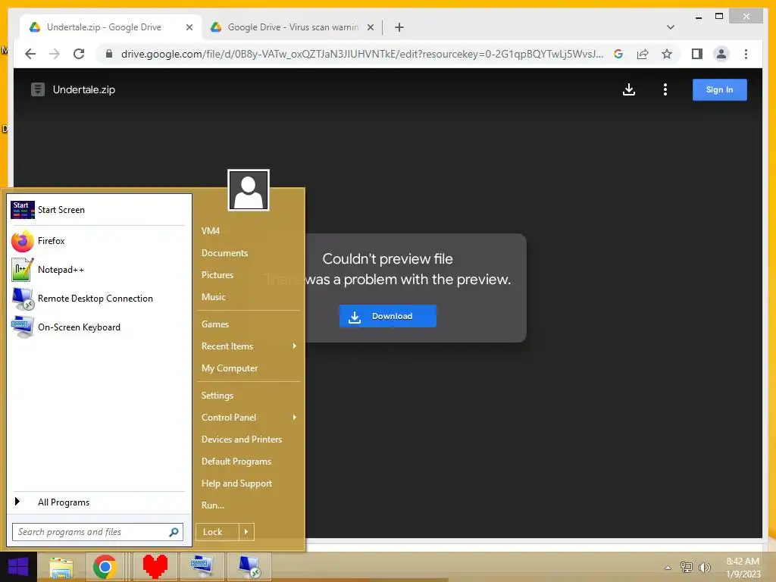Click Chrome taskbar icon
This screenshot has width=776, height=582.
click(105, 567)
